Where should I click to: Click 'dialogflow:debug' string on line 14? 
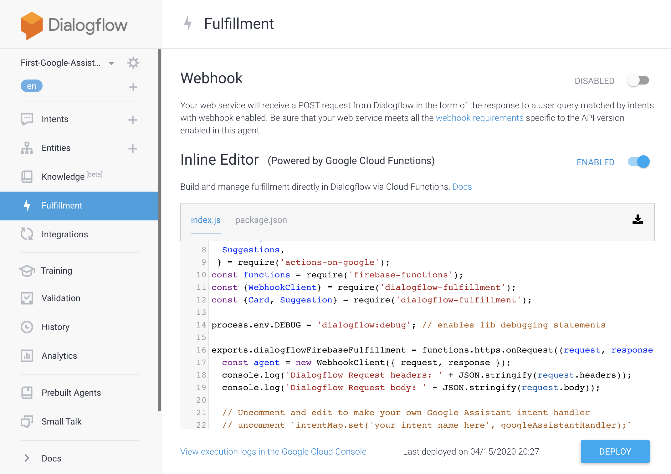click(x=364, y=325)
